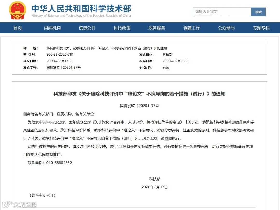
Task: Open the 公众参与 navigation item
Action: 226,28
